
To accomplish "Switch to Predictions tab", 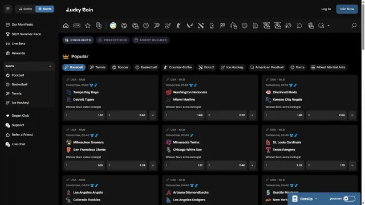I will pyautogui.click(x=113, y=40).
